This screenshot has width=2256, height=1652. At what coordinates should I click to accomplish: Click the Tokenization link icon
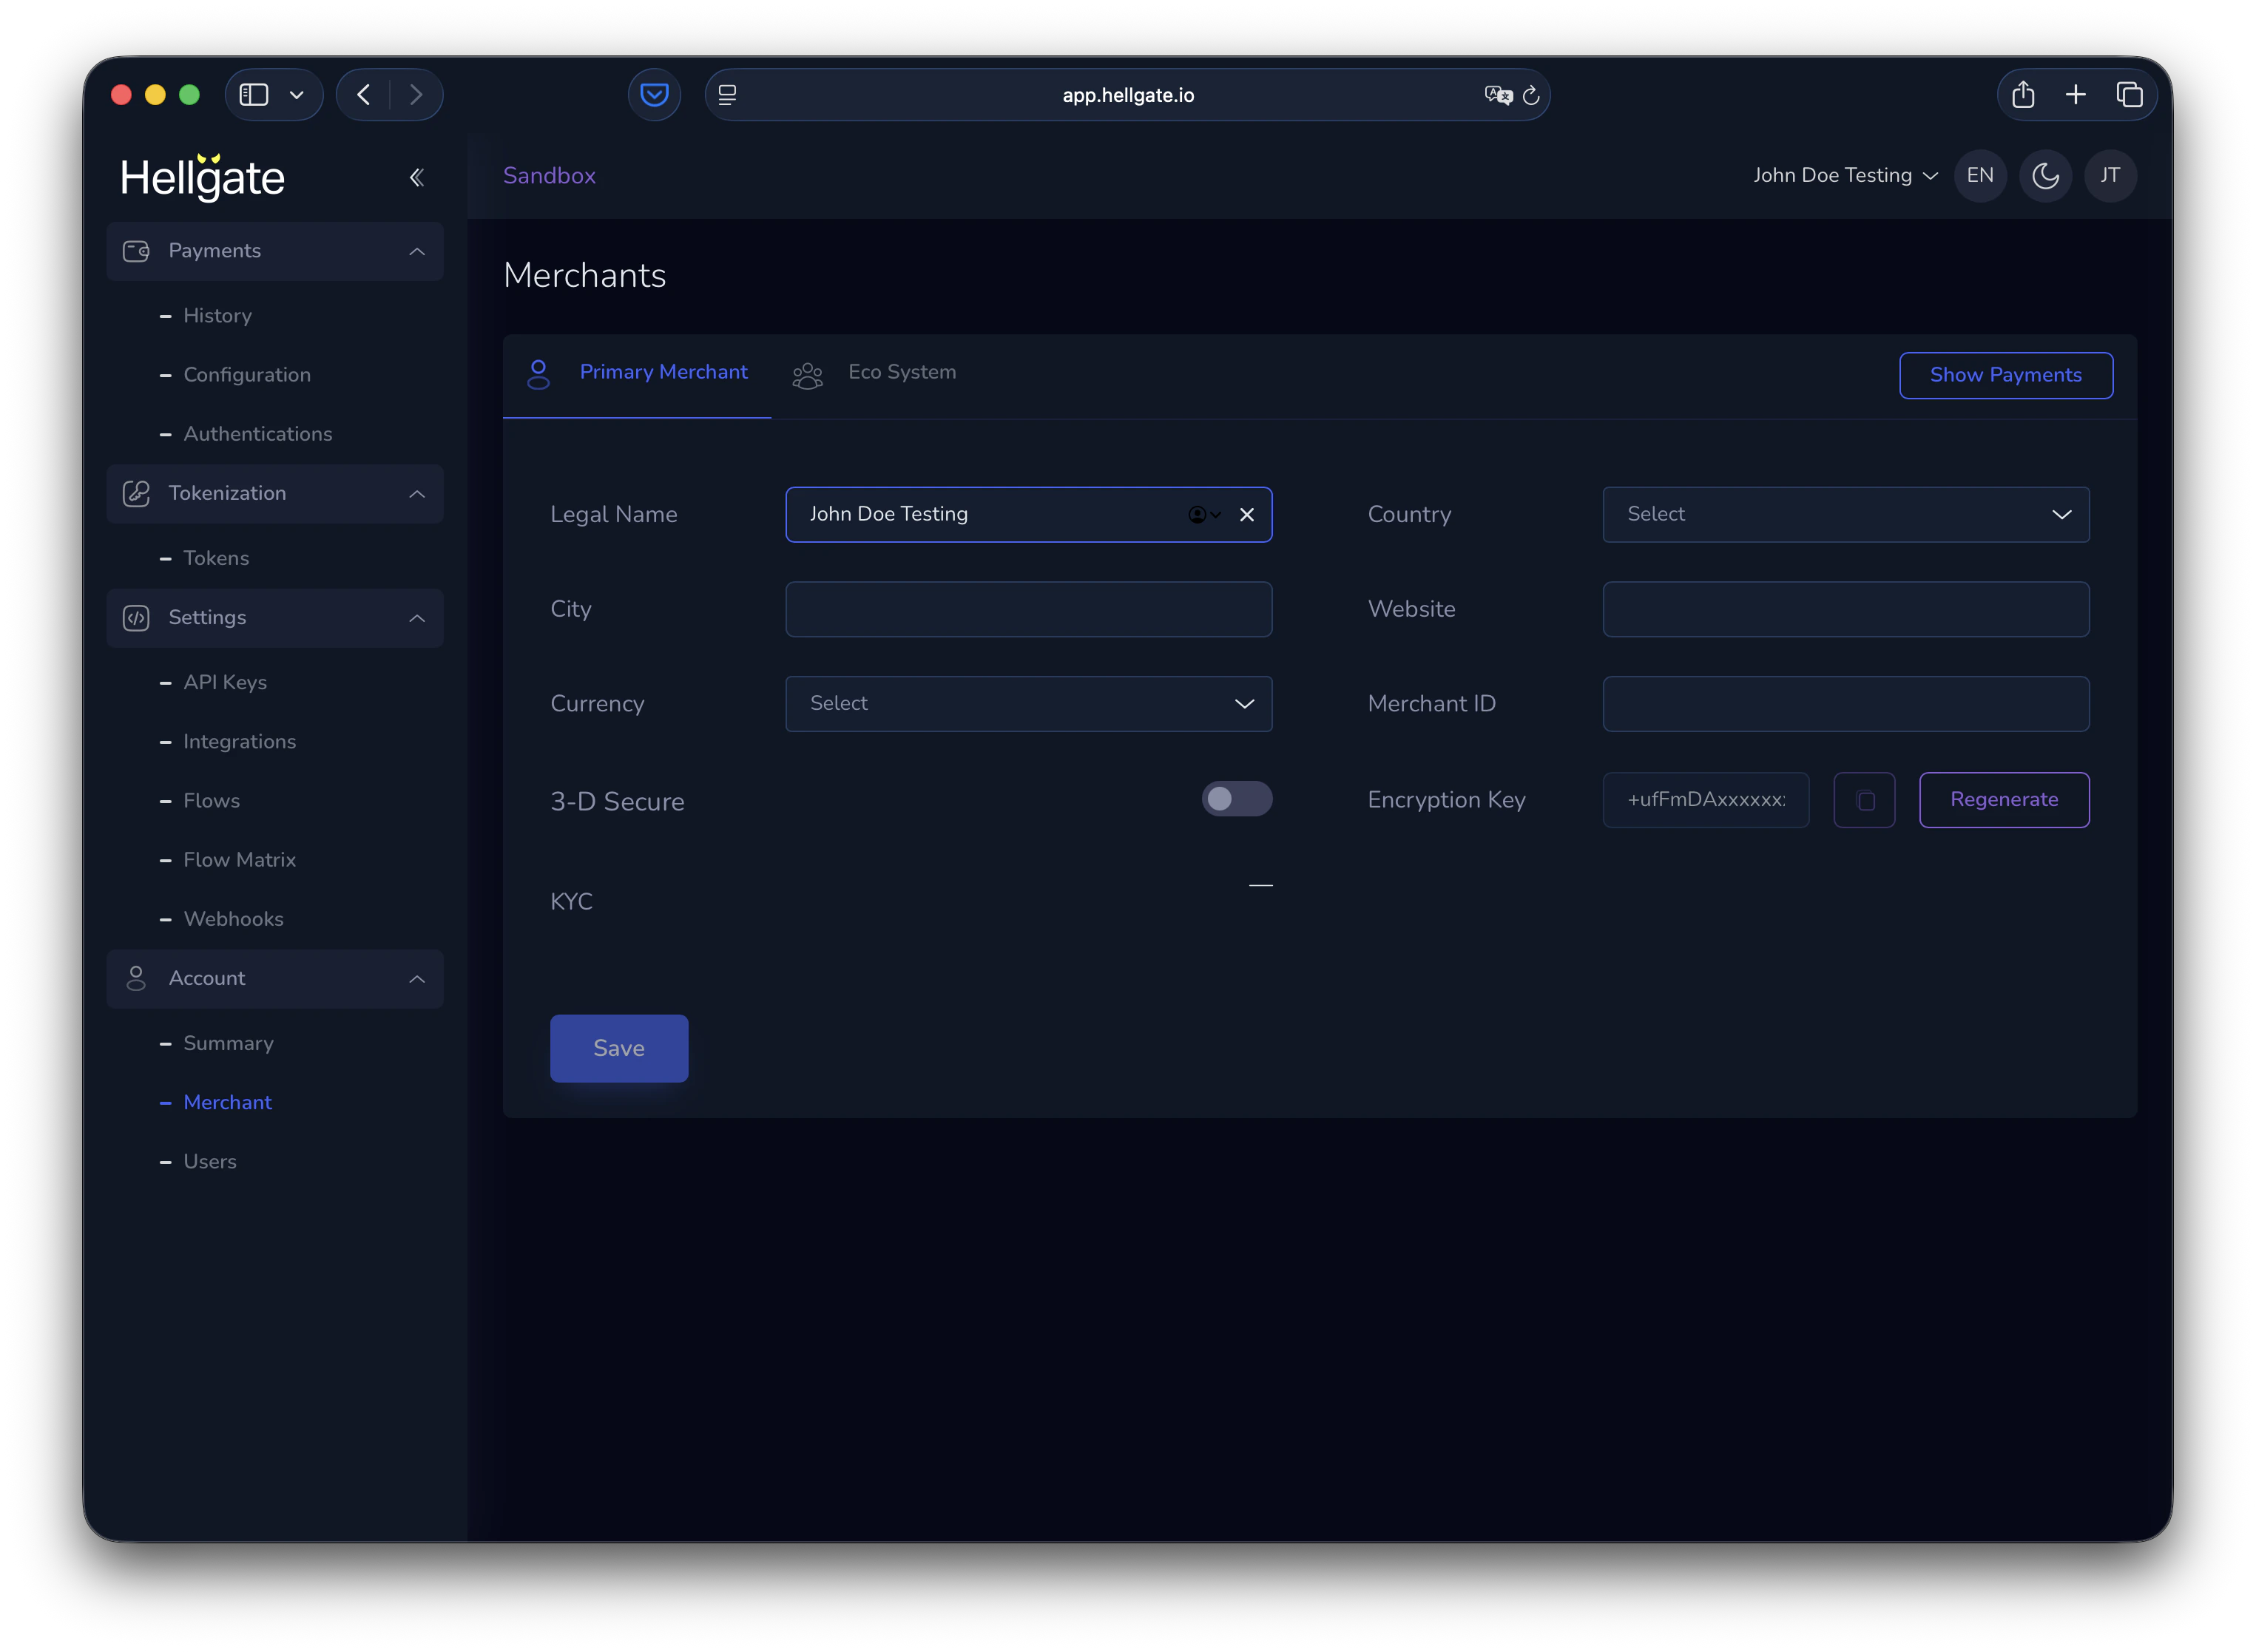pos(136,493)
